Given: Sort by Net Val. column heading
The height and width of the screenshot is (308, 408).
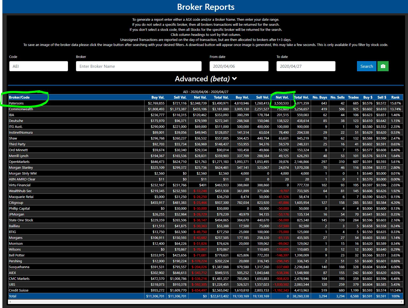Looking at the screenshot, I should (x=200, y=97).
